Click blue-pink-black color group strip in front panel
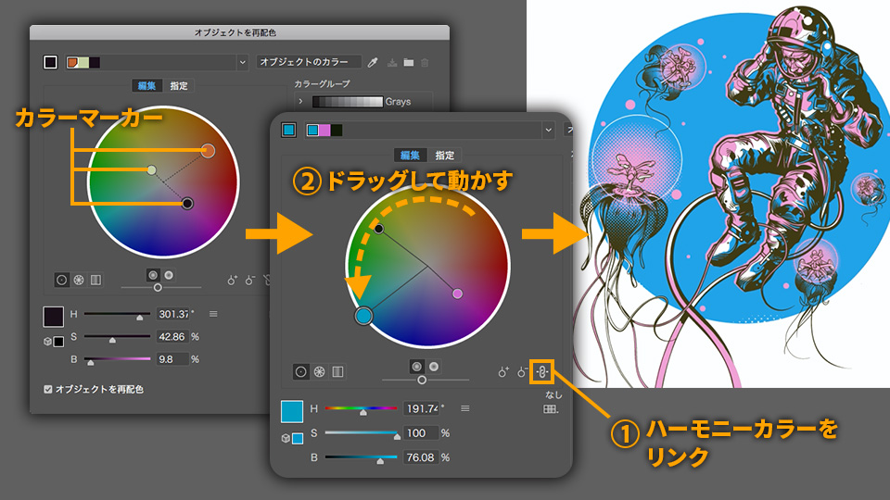 [x=324, y=130]
